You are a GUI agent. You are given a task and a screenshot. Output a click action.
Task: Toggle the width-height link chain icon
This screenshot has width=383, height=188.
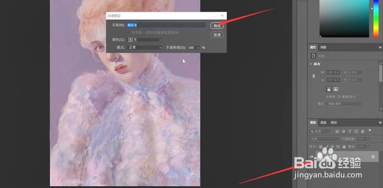click(x=314, y=76)
